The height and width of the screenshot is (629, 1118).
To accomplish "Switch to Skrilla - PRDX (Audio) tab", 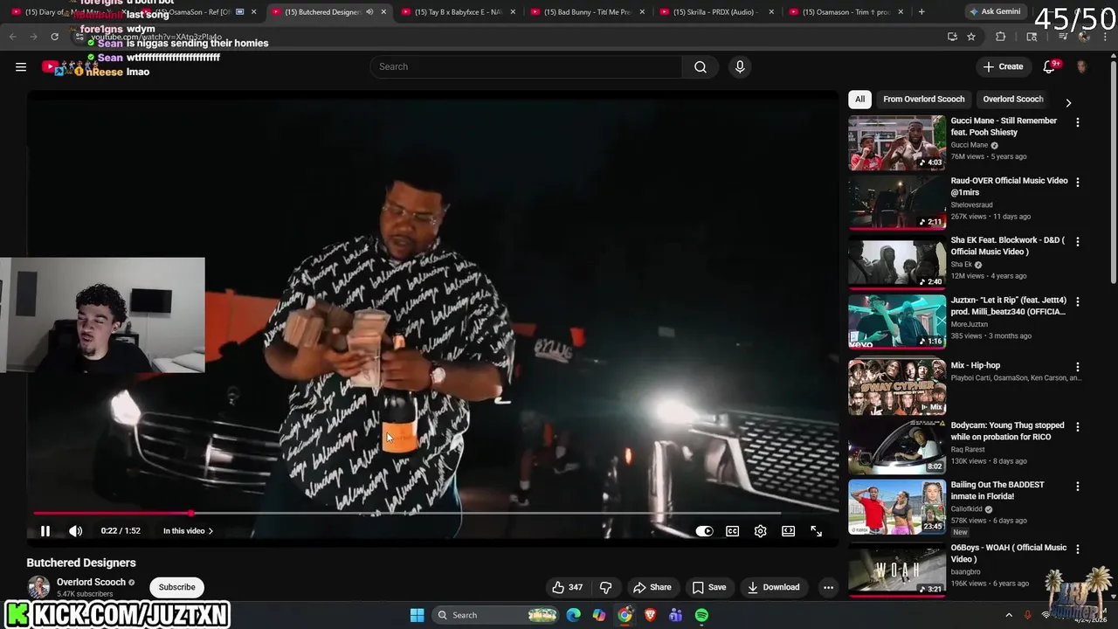I will (x=716, y=12).
